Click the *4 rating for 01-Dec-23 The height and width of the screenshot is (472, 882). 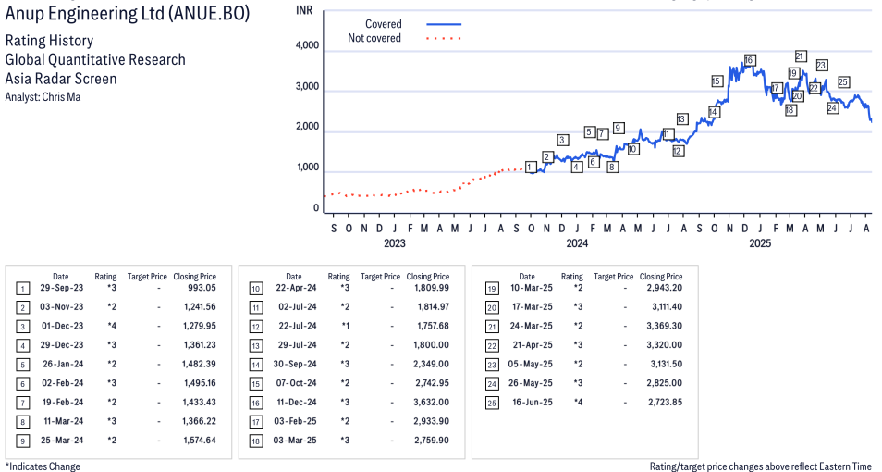point(112,326)
